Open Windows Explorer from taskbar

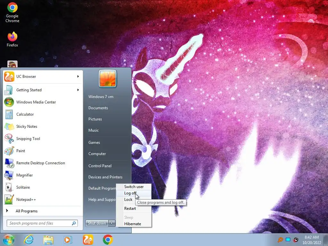click(48, 240)
